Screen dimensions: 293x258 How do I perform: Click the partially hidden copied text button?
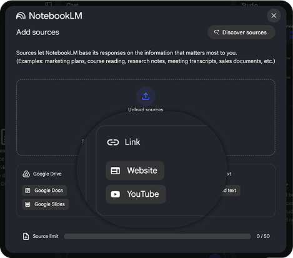coord(231,191)
